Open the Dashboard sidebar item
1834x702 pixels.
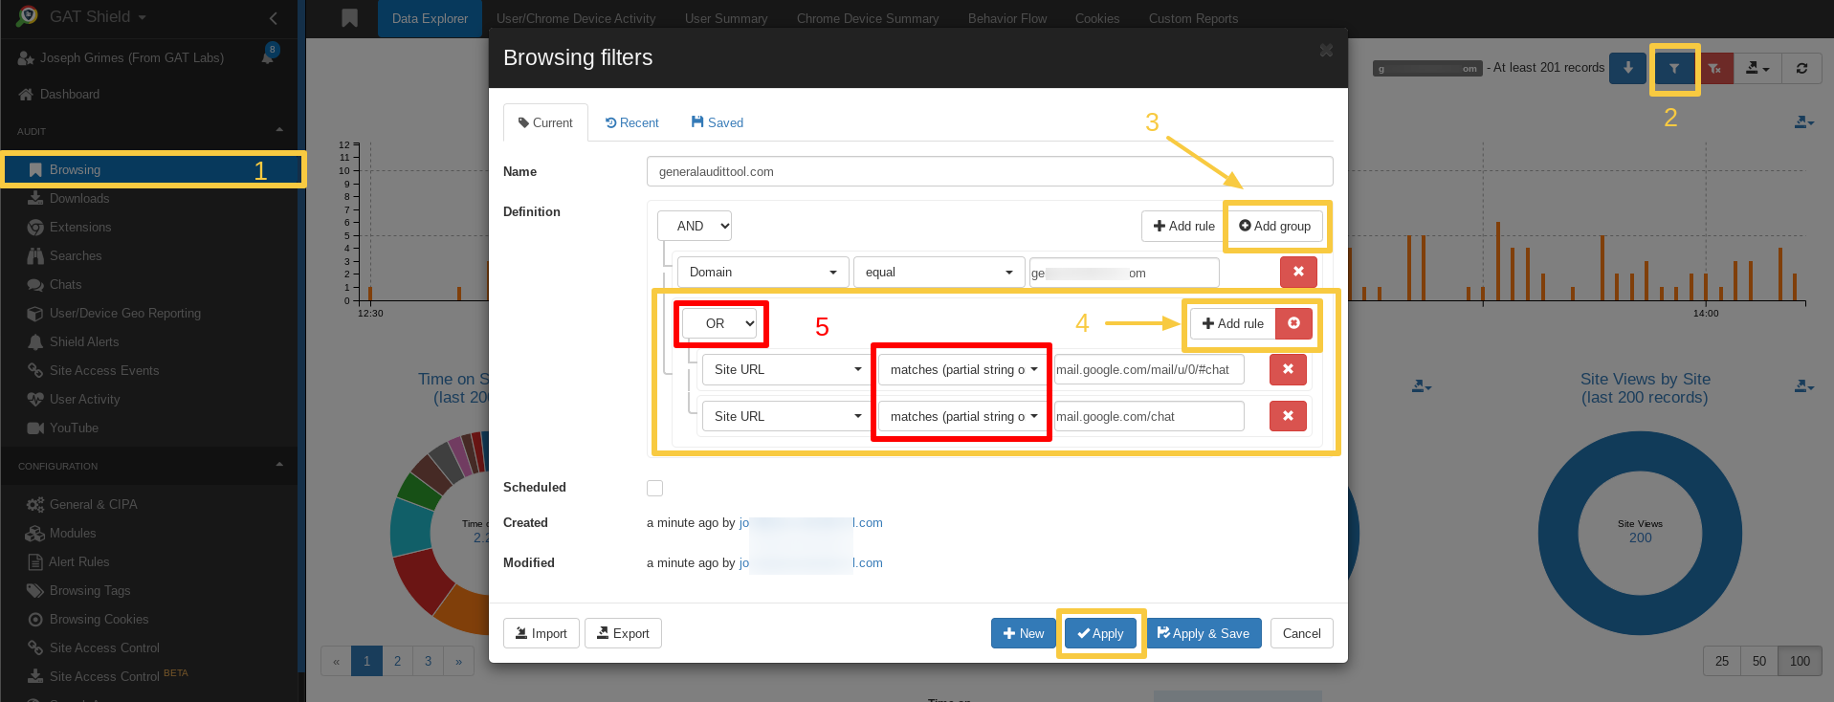[70, 94]
